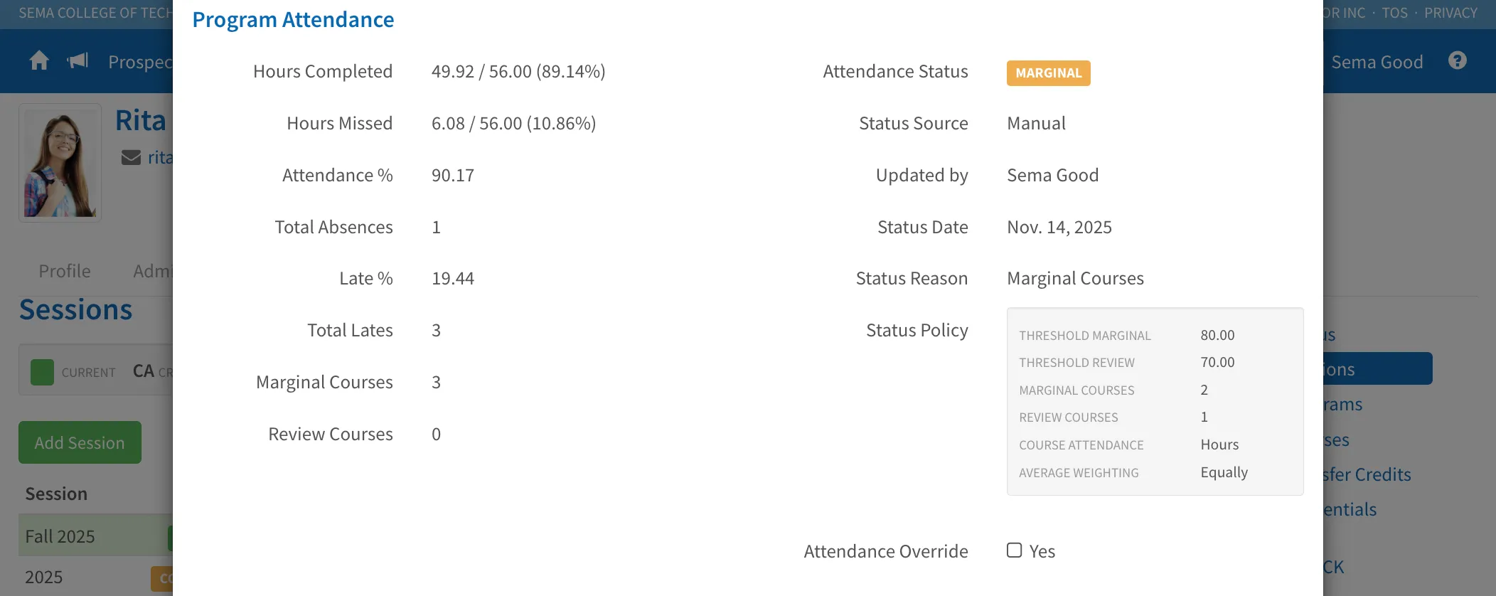Image resolution: width=1496 pixels, height=596 pixels.
Task: Click Rita's profile photo thumbnail
Action: pyautogui.click(x=60, y=163)
